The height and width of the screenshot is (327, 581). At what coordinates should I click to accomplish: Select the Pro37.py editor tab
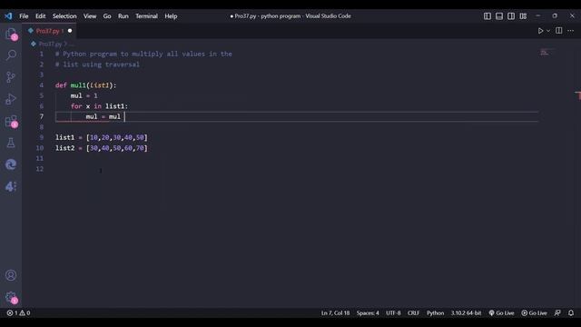coord(49,31)
